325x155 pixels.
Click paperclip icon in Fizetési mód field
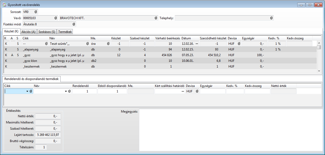[74, 24]
